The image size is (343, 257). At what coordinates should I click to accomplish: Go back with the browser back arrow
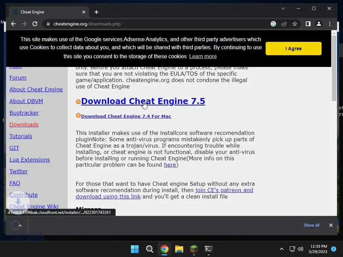click(13, 24)
